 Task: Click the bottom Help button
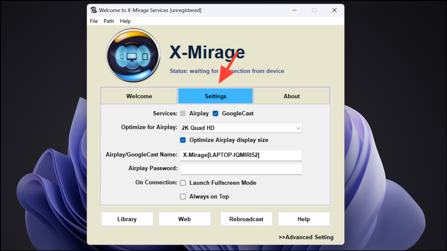304,219
